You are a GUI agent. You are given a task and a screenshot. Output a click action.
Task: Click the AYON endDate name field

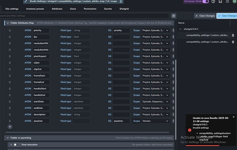pyautogui.click(x=41, y=108)
